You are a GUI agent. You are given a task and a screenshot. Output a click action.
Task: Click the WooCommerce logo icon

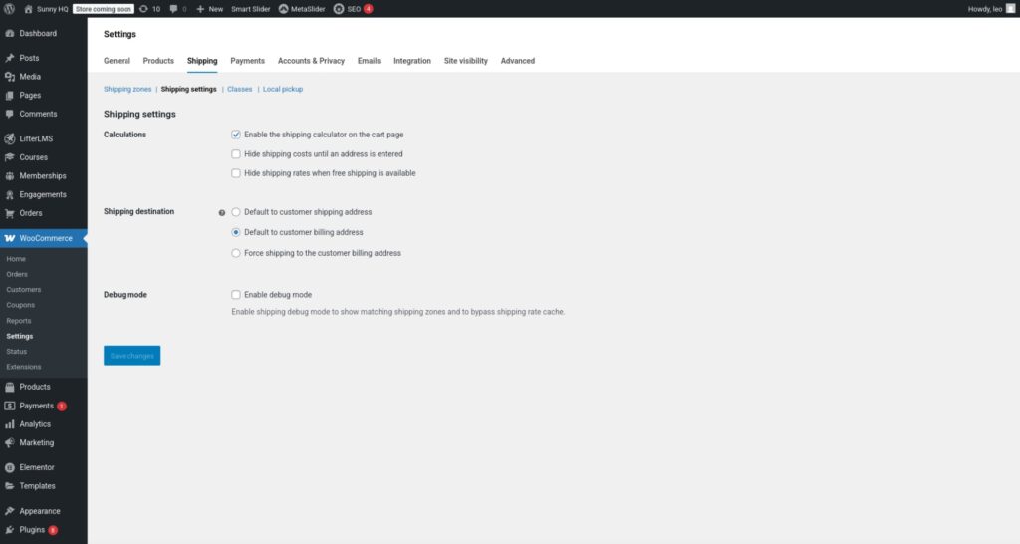(x=10, y=239)
